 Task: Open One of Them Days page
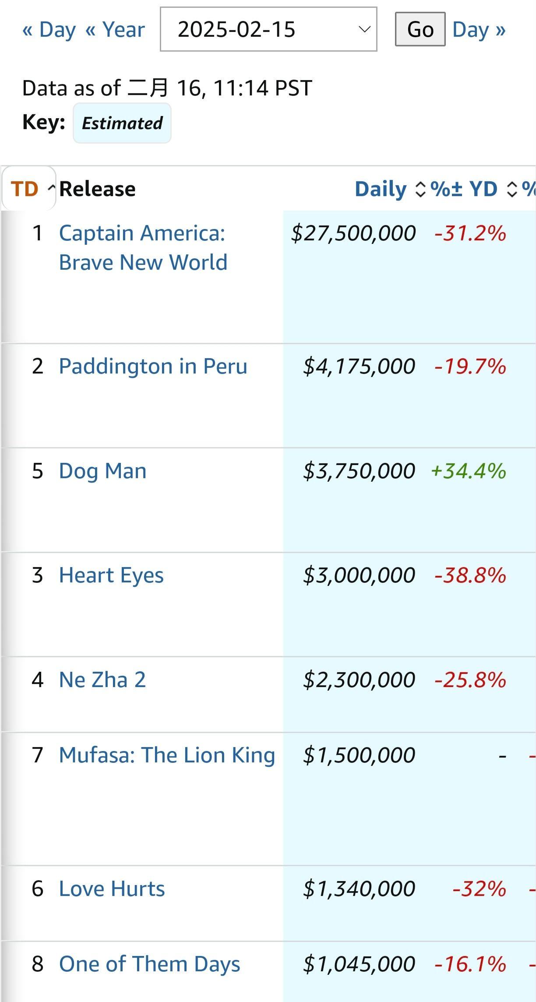point(150,964)
